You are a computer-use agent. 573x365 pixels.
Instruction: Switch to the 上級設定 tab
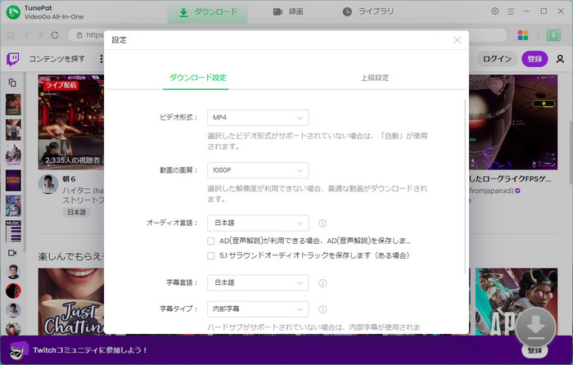pyautogui.click(x=375, y=78)
